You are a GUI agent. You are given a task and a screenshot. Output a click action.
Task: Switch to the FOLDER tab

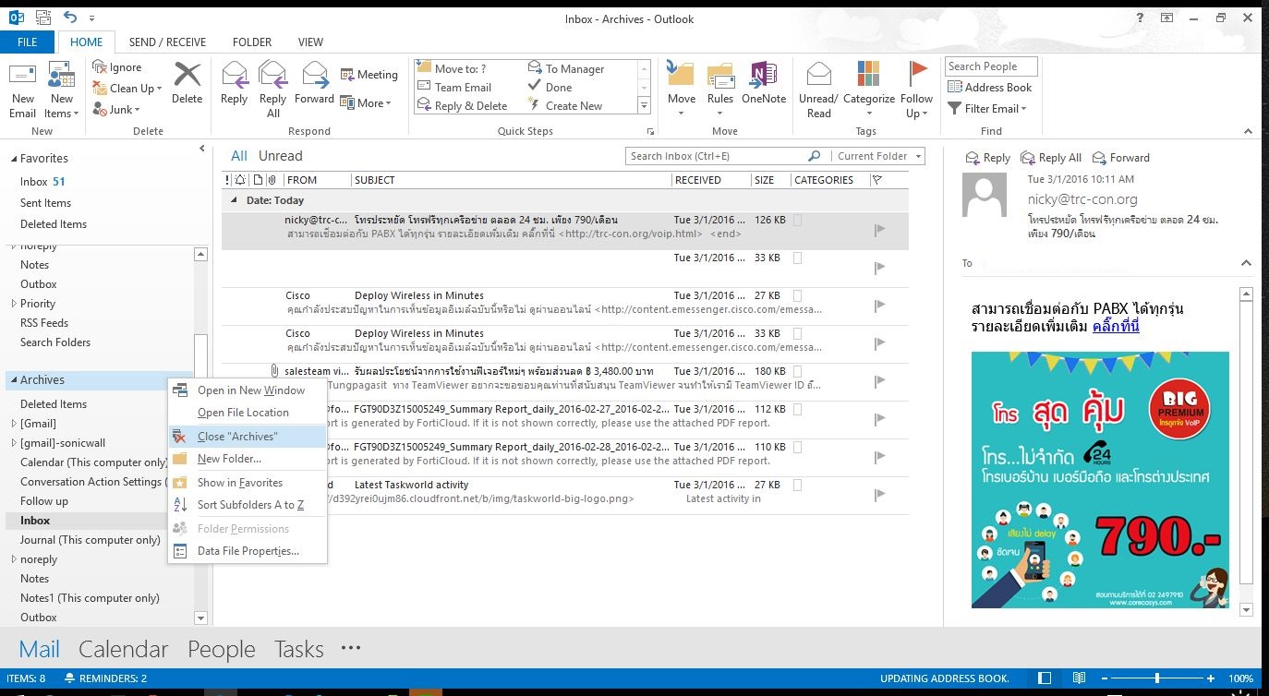pyautogui.click(x=252, y=42)
